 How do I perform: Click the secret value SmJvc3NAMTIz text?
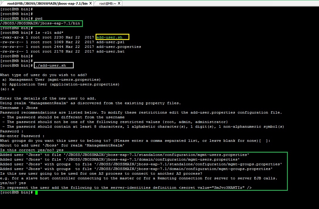click(230, 187)
